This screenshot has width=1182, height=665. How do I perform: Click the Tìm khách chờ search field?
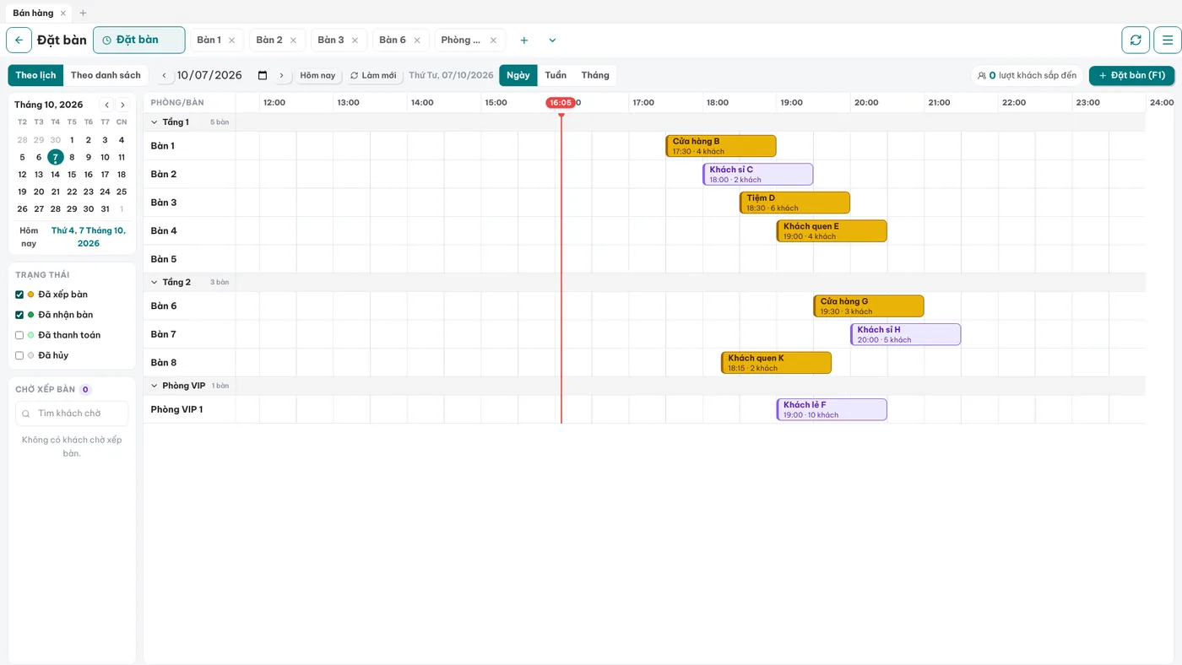point(72,414)
